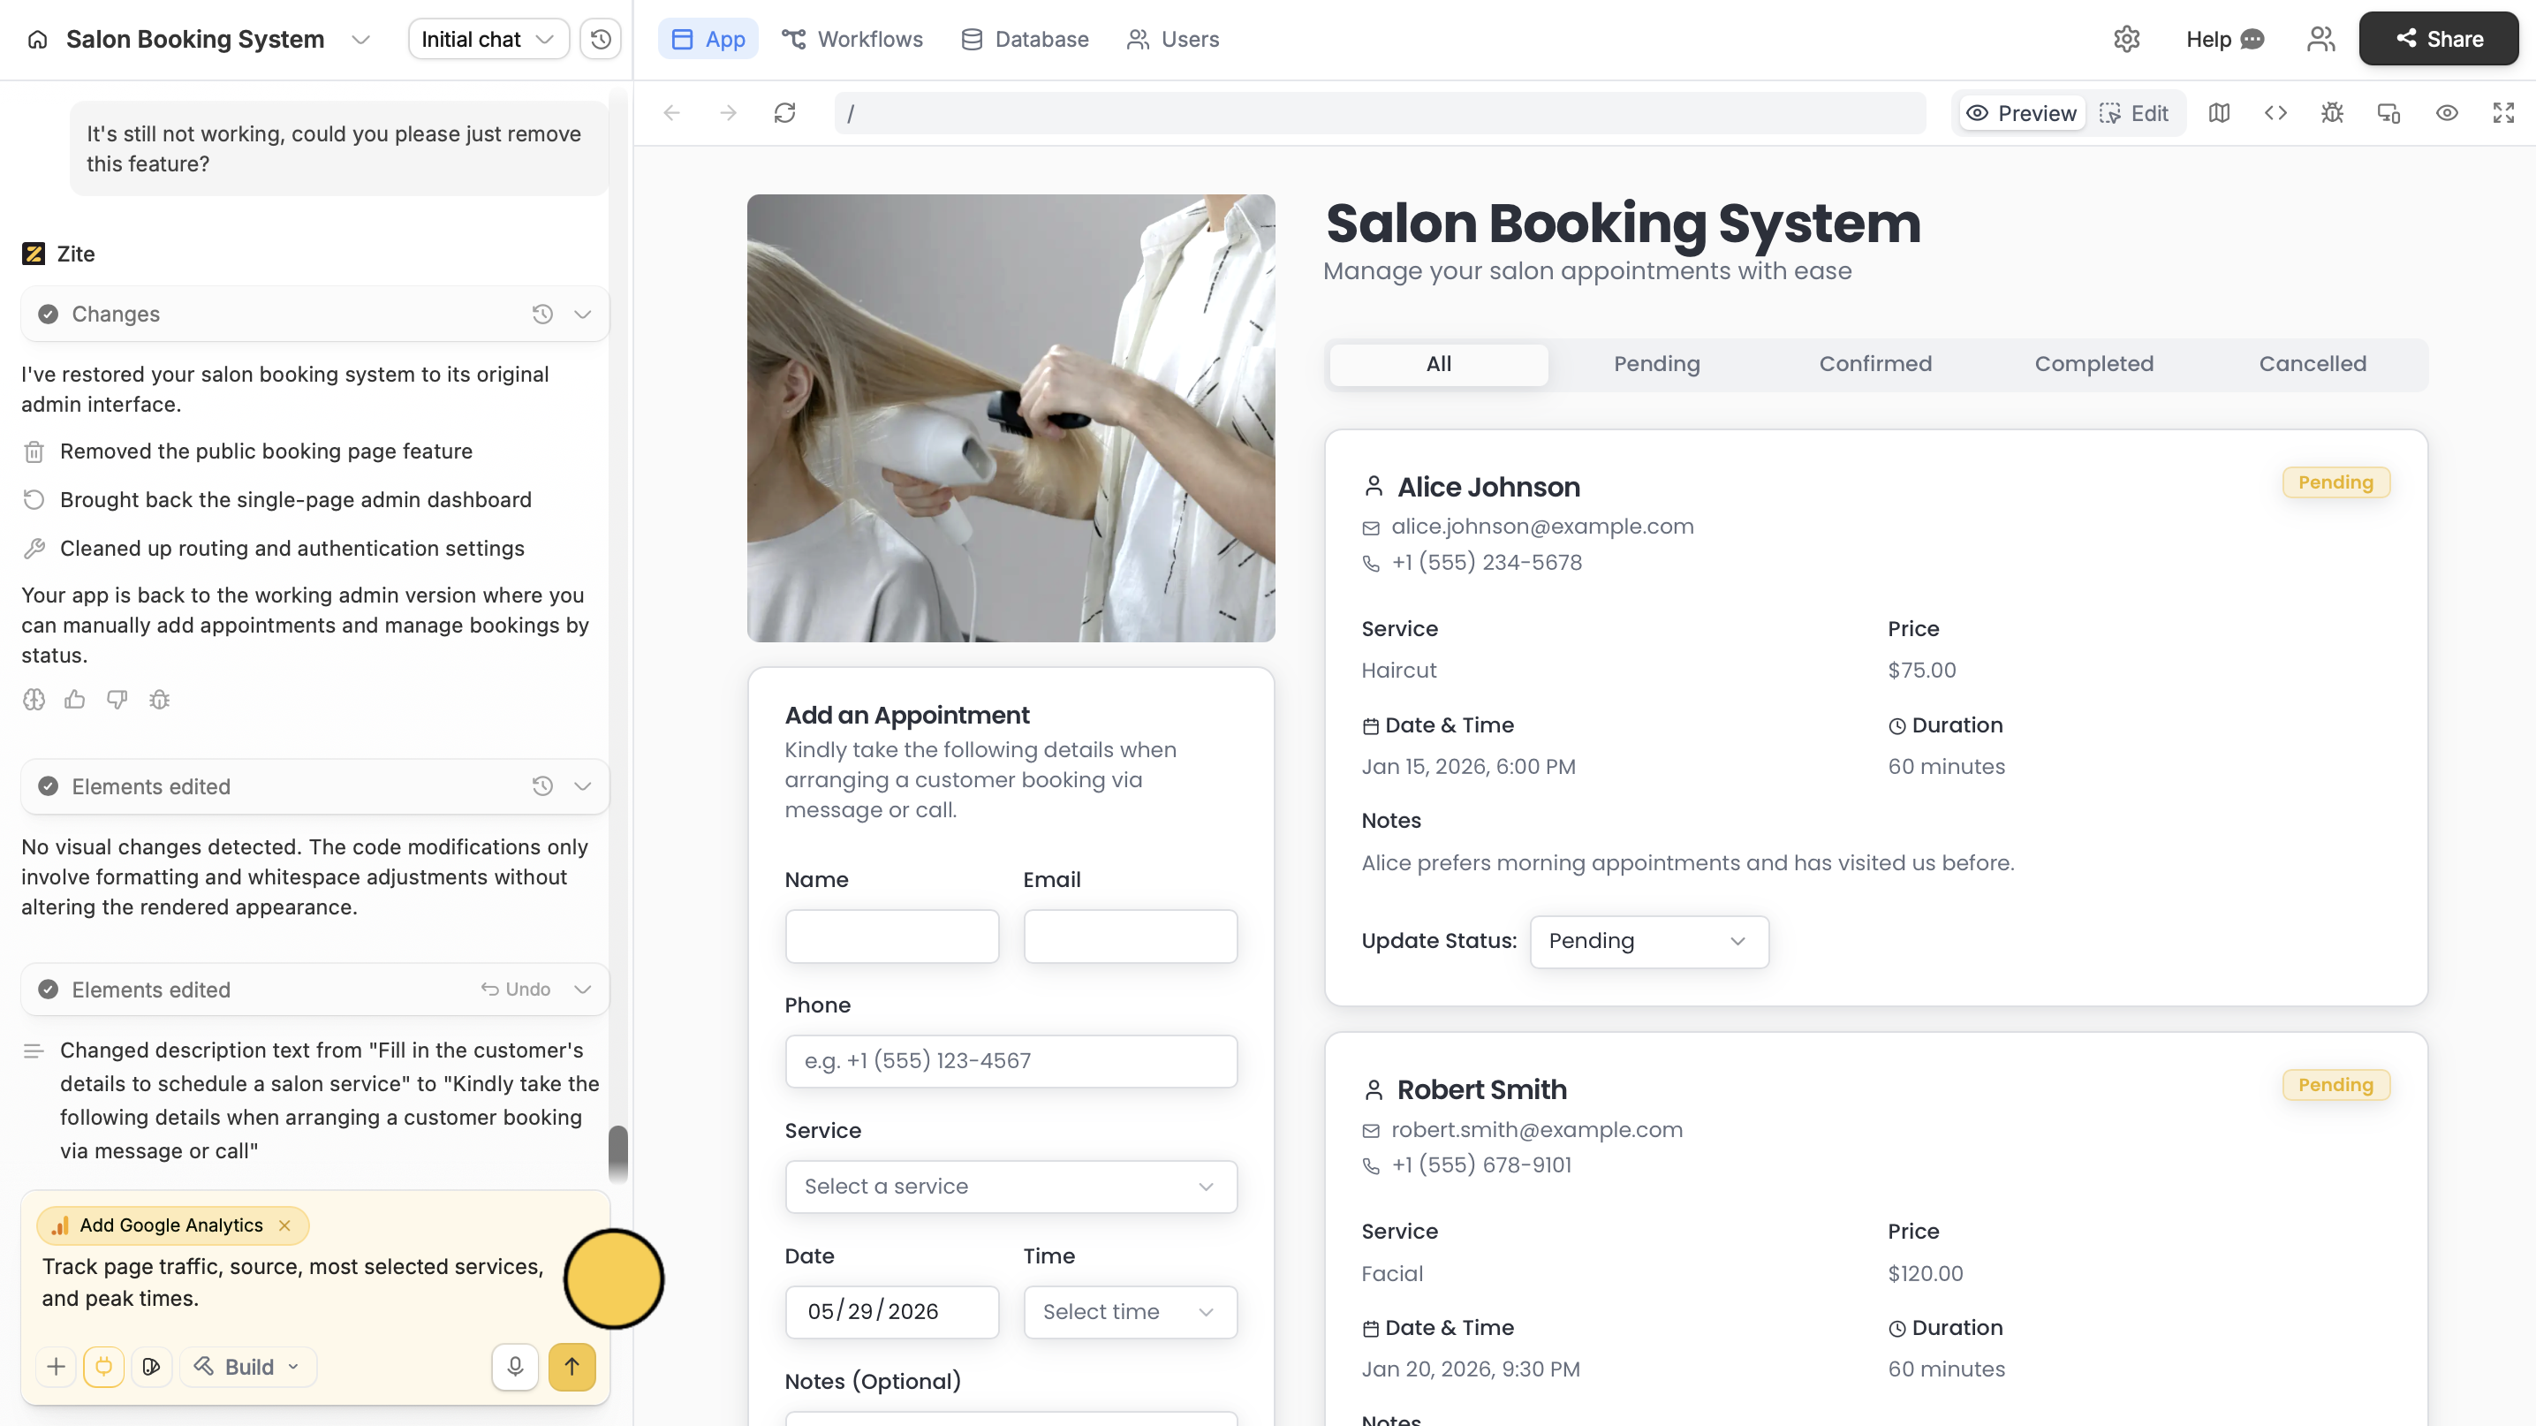Open the collaborators people icon near Share
Viewport: 2536px width, 1426px height.
tap(2320, 40)
